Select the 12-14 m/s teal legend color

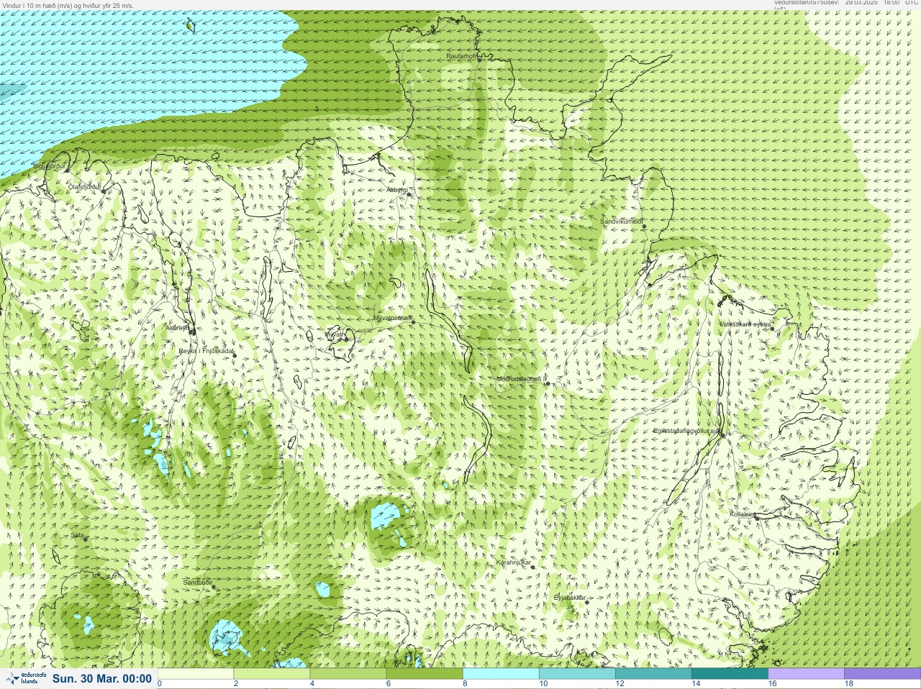[653, 674]
